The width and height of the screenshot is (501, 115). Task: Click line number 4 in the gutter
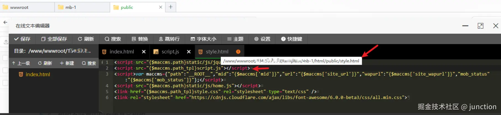pos(107,86)
